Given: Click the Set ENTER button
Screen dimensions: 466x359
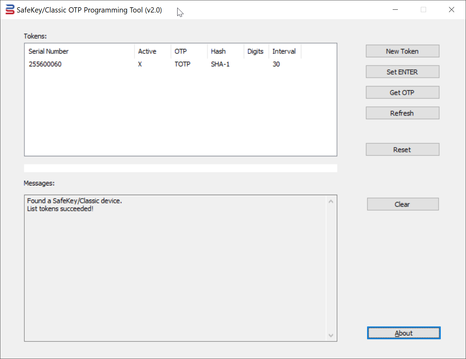Looking at the screenshot, I should [402, 72].
